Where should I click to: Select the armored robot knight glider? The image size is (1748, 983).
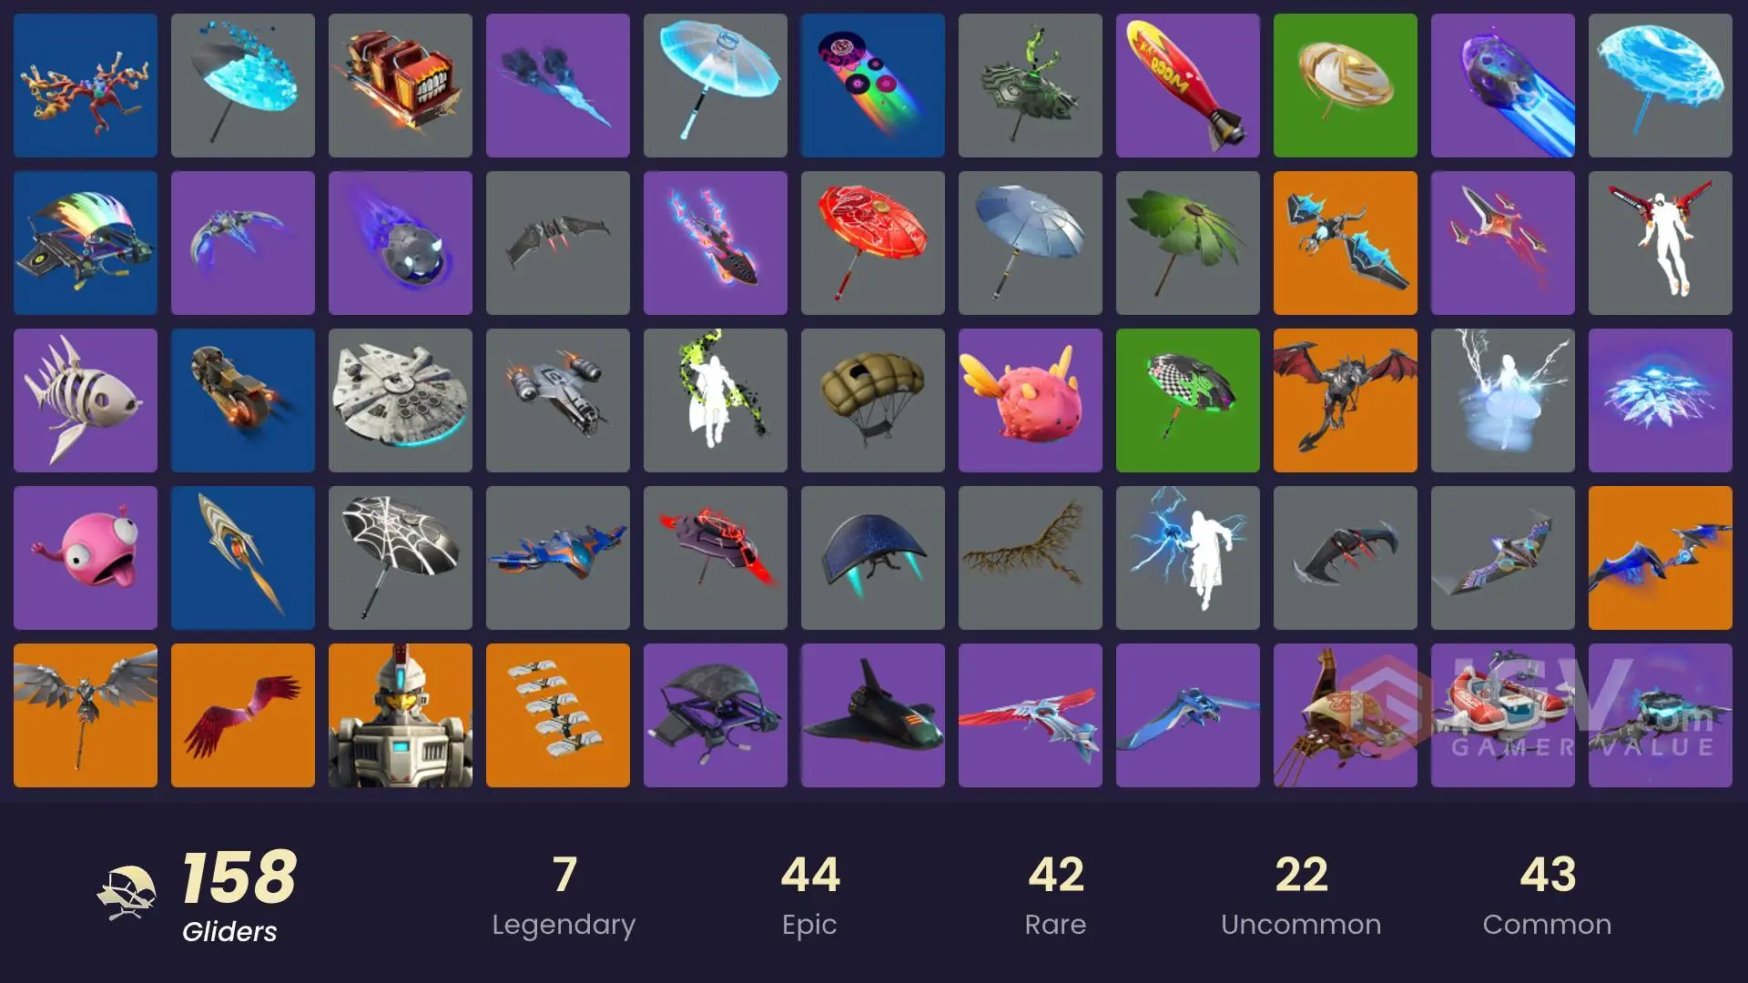[x=401, y=715]
